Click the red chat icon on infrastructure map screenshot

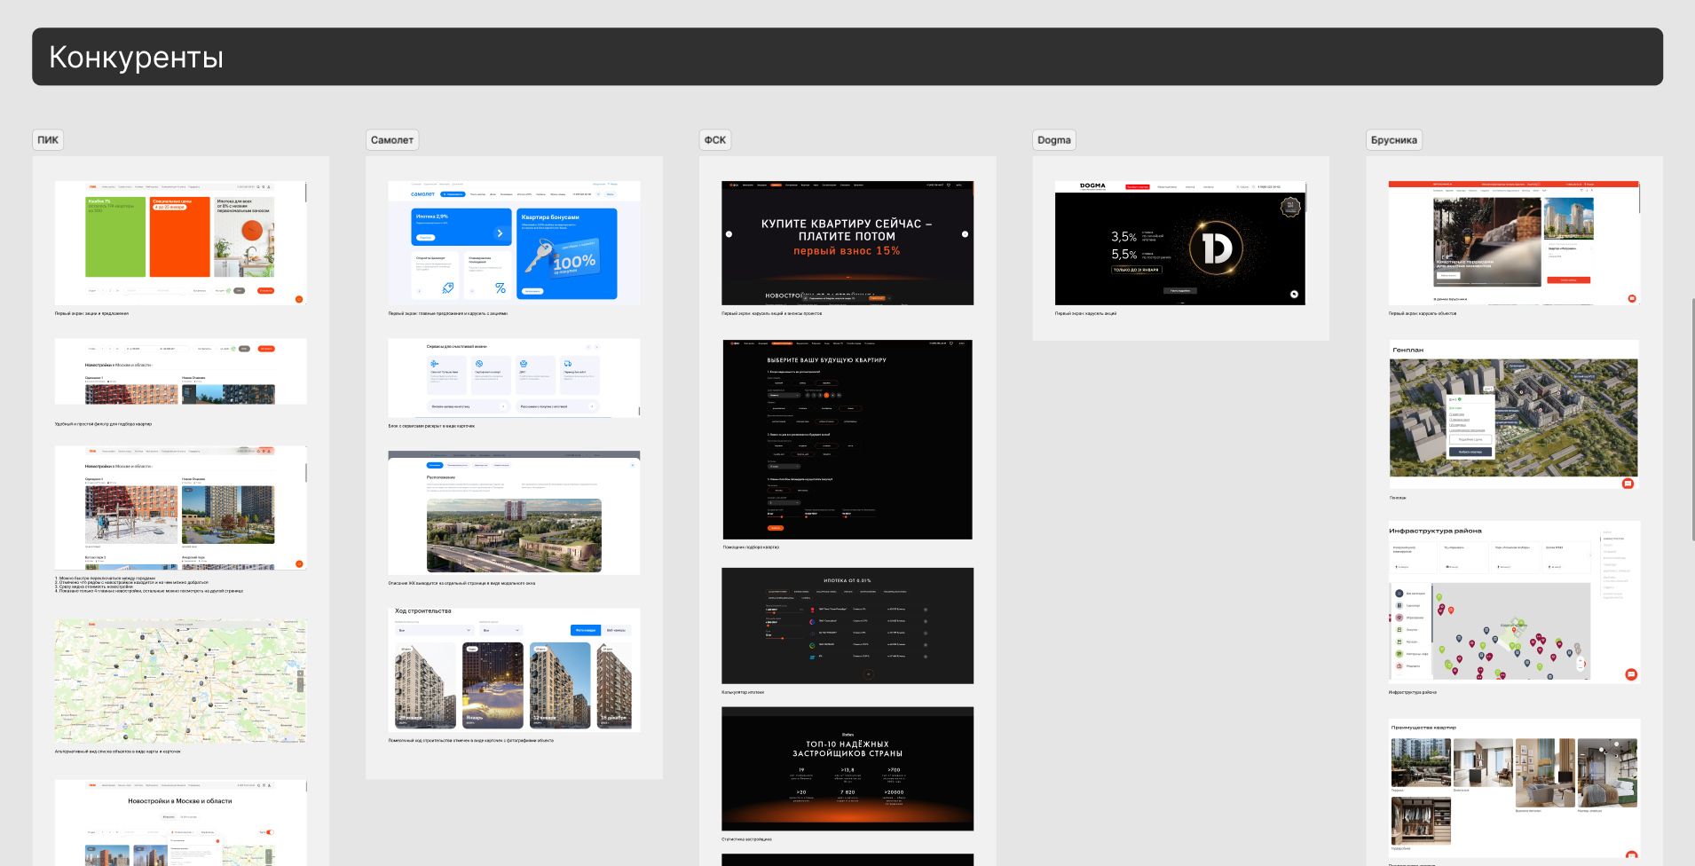(1631, 674)
